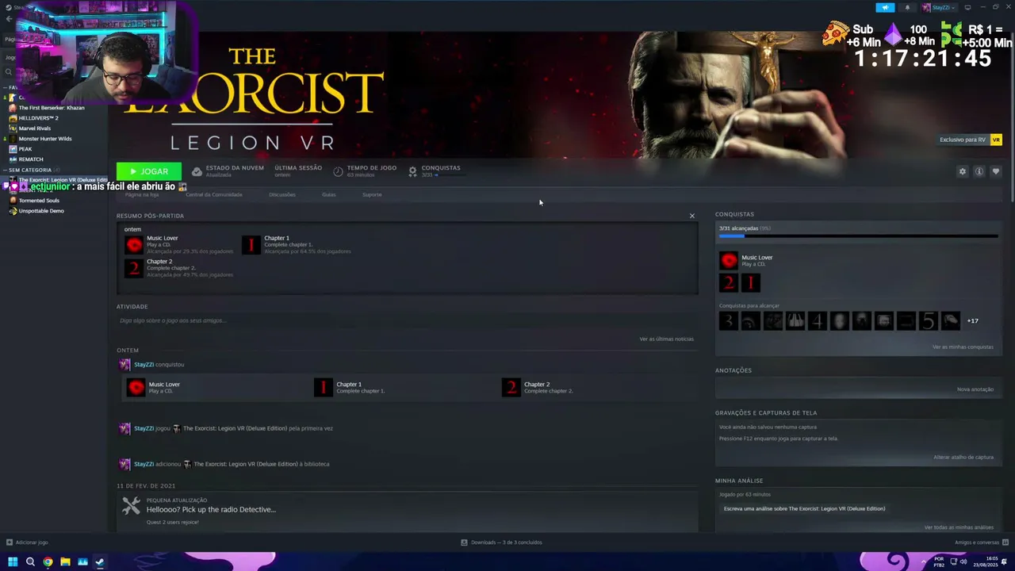
Task: Click the Estado da Nuvem cloud icon
Action: click(197, 171)
